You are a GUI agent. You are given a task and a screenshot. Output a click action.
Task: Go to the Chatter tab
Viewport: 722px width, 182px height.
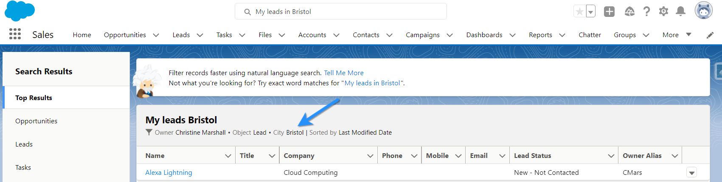point(590,35)
